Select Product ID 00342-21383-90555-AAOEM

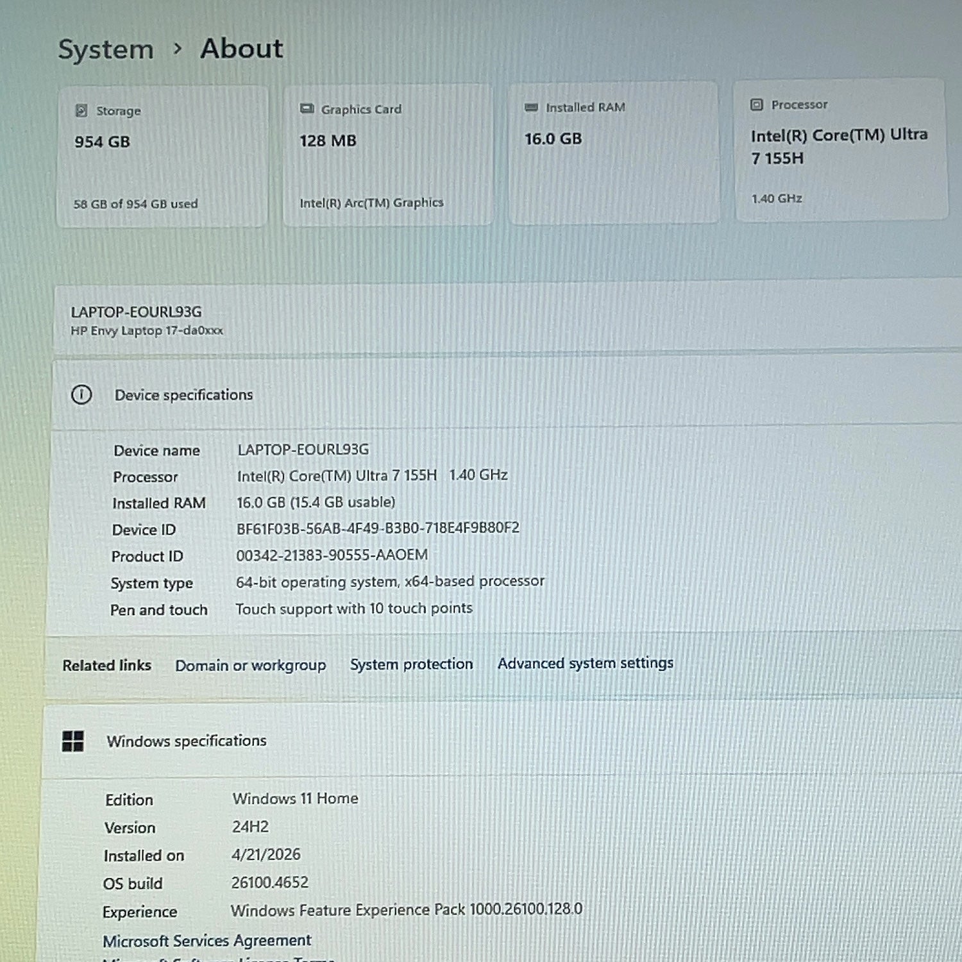332,555
